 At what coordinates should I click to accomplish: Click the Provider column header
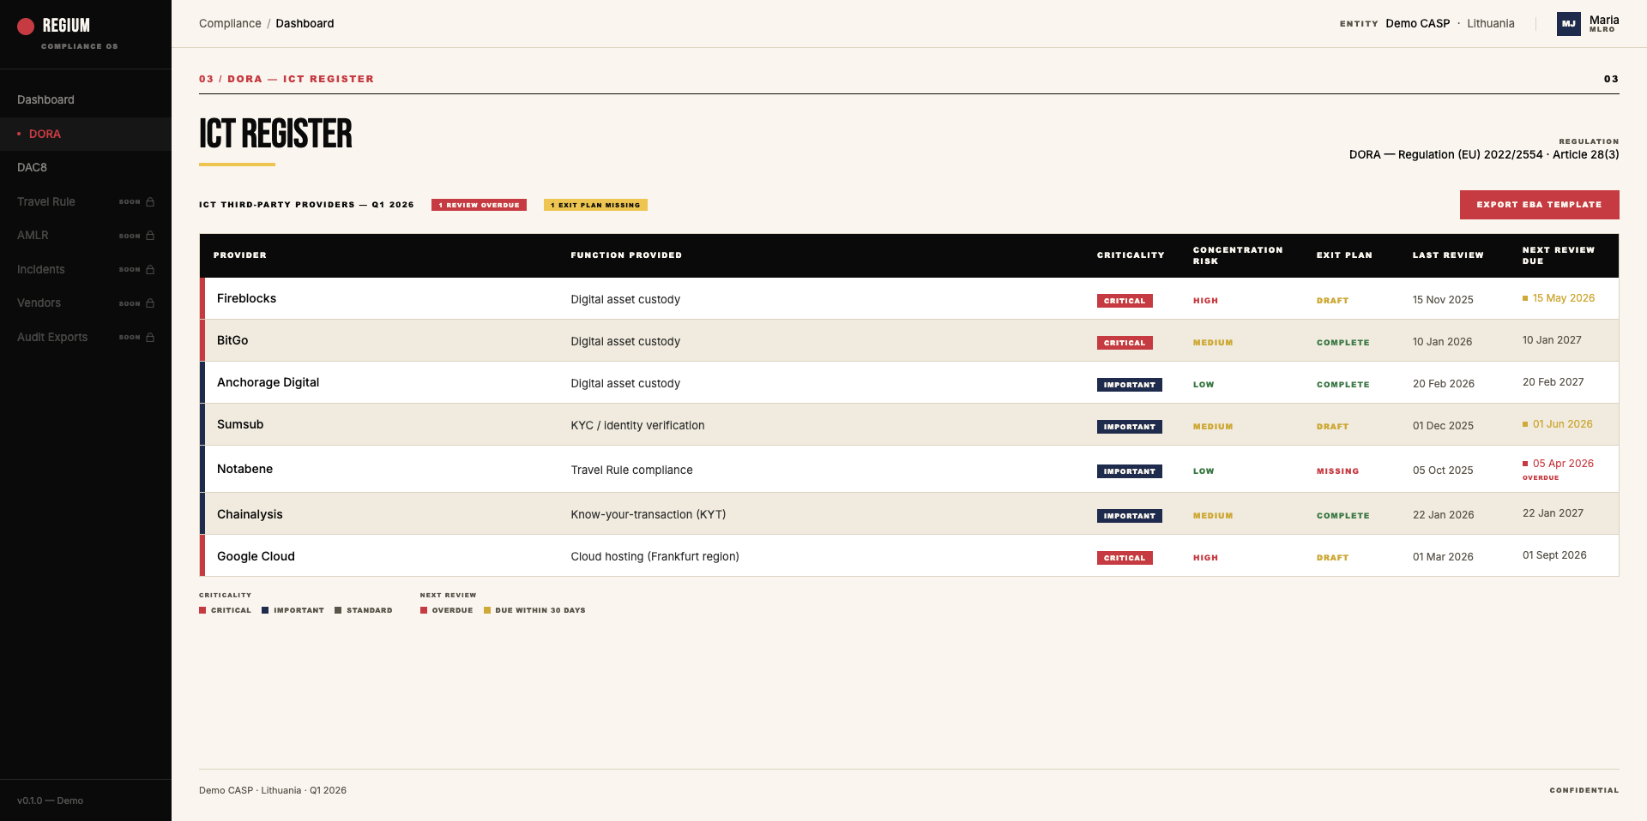point(240,255)
